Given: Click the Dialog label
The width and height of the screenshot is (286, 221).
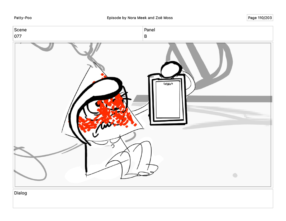Looking at the screenshot, I should tap(20, 193).
